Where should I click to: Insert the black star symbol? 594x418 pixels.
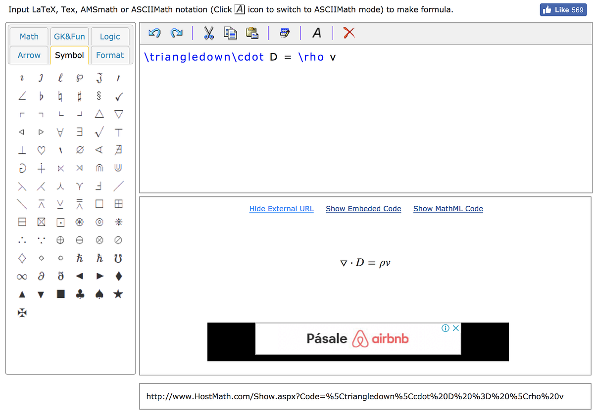[118, 294]
